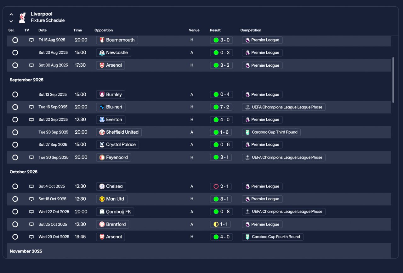Open the 0 - 6 Crystal Palace result
The width and height of the screenshot is (403, 273).
tap(221, 145)
